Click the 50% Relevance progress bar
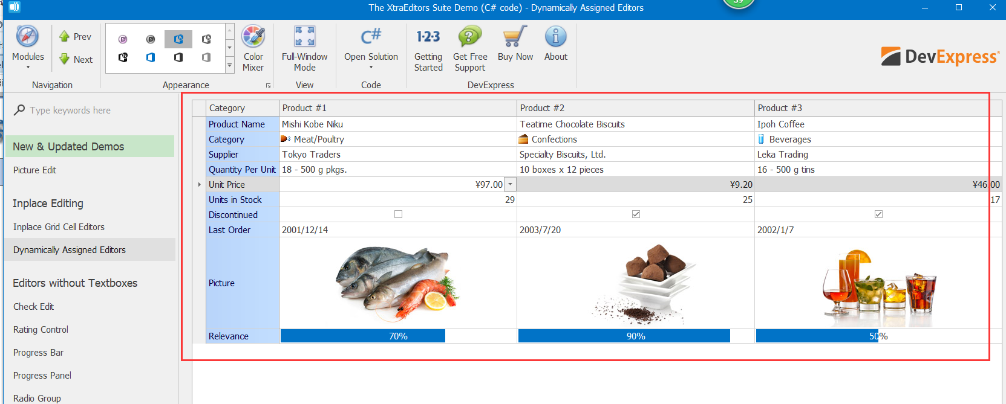 (878, 336)
